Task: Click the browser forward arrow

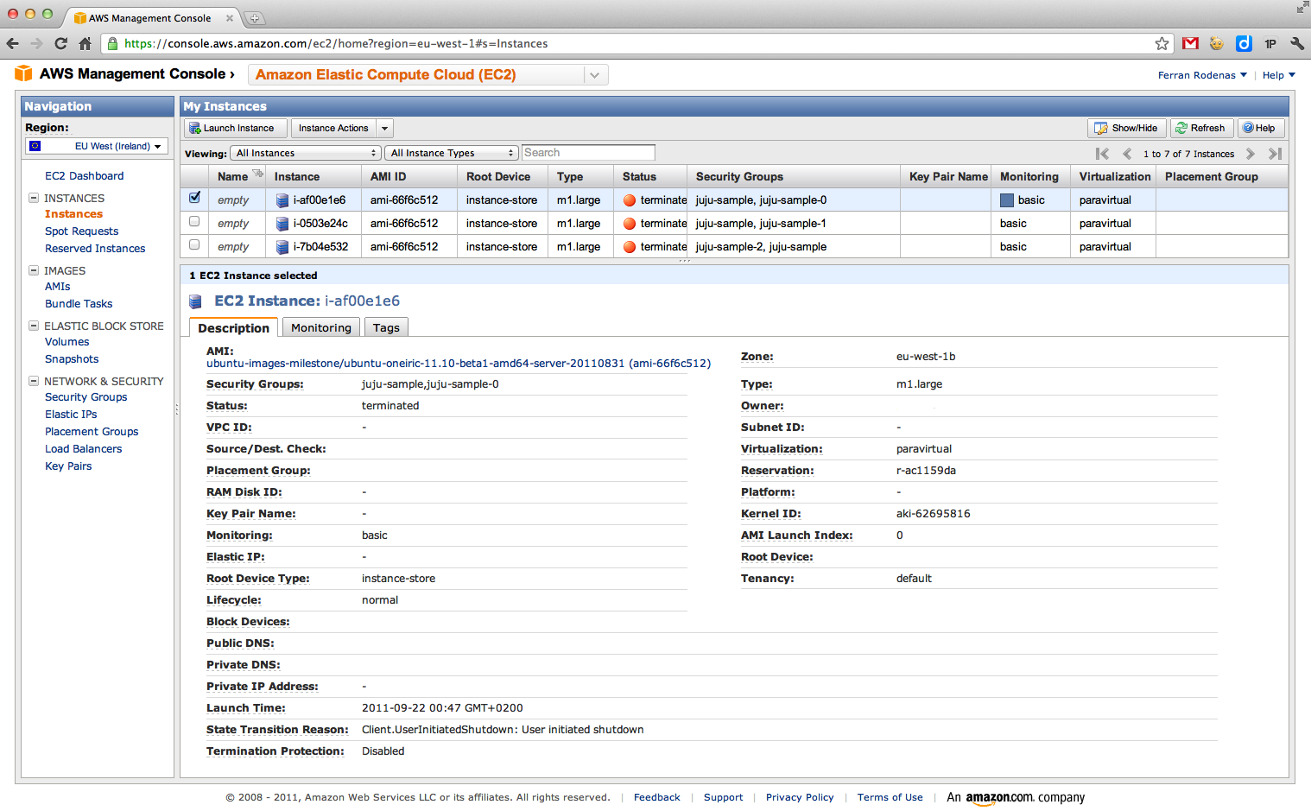Action: point(36,43)
